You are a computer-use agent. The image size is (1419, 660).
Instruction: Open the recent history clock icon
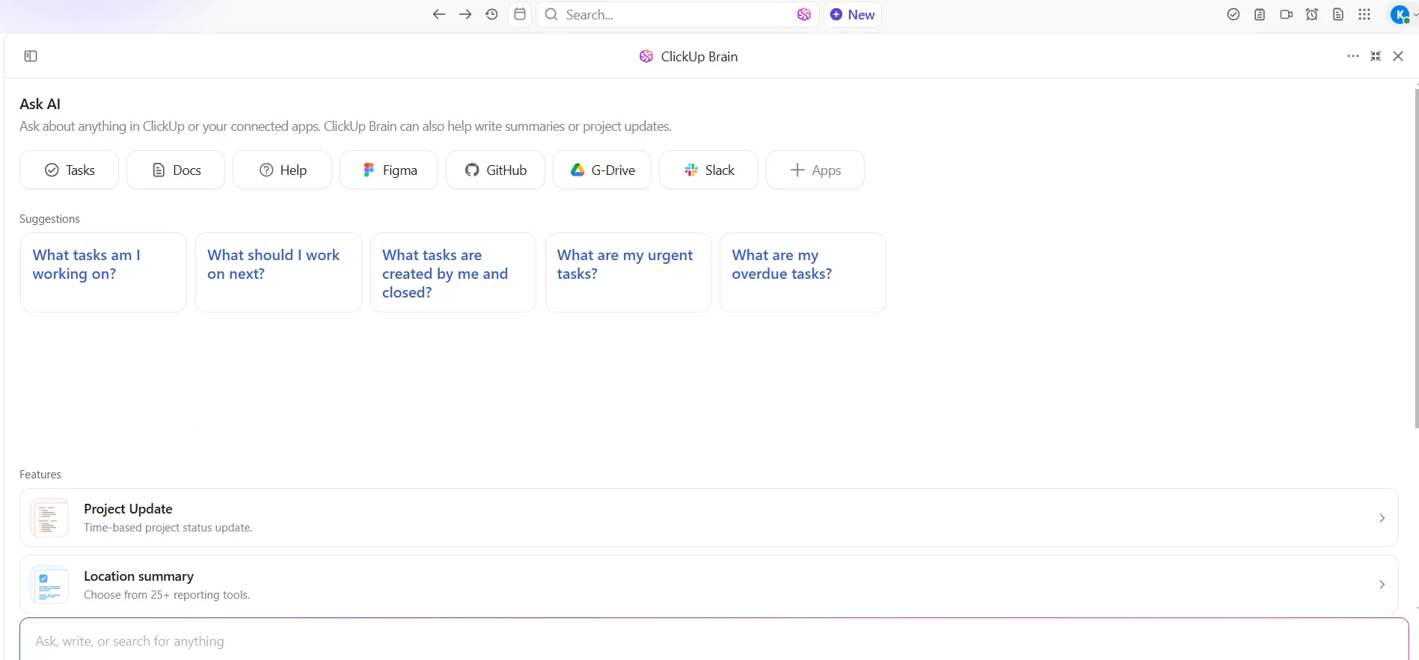coord(491,14)
